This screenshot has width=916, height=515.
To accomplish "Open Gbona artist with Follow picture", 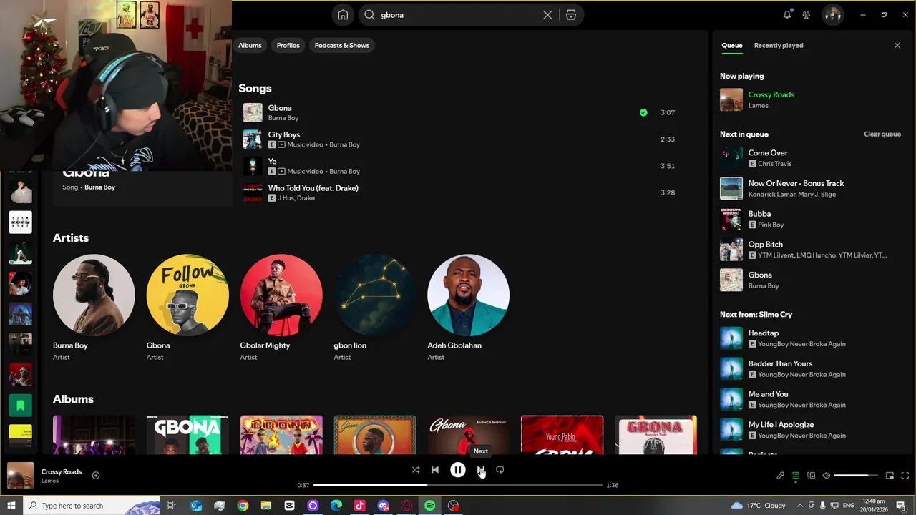I will (187, 308).
